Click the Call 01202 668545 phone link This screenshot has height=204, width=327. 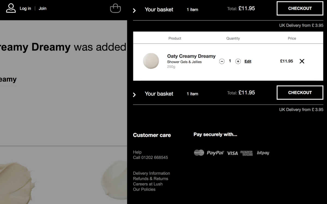pos(150,157)
